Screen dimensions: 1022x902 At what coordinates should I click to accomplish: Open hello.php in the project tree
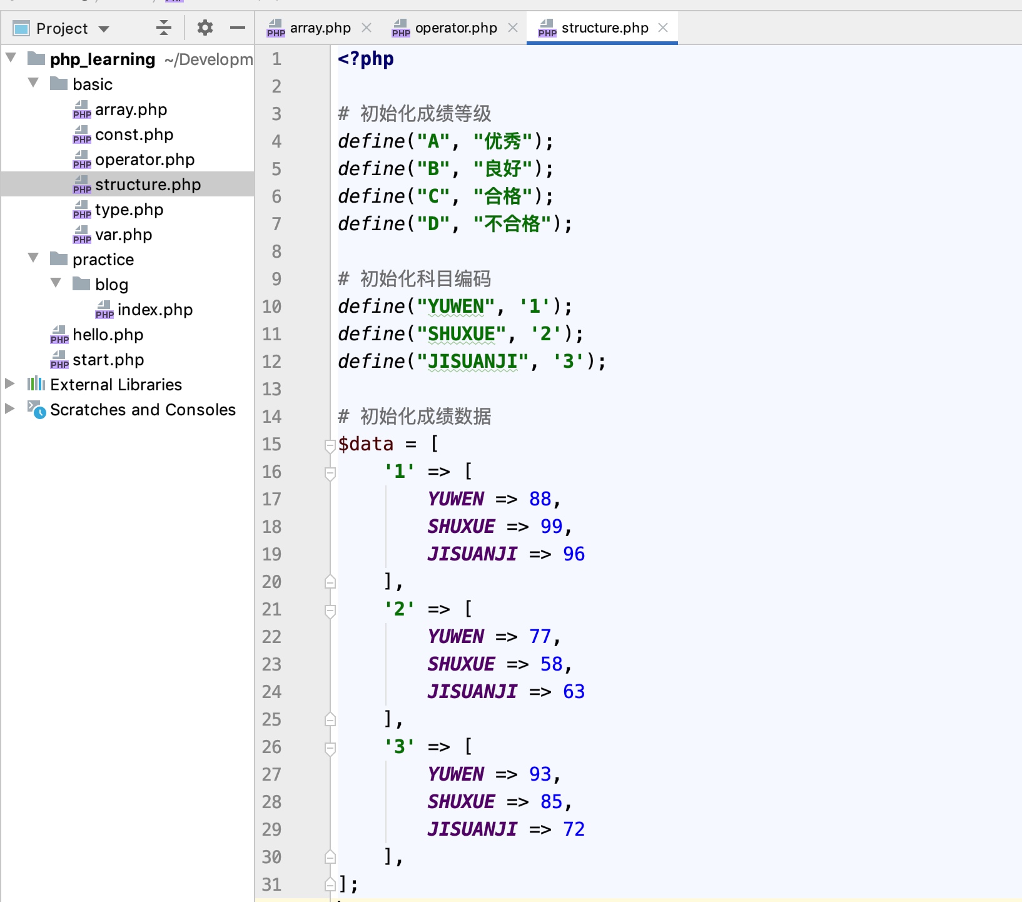(108, 335)
